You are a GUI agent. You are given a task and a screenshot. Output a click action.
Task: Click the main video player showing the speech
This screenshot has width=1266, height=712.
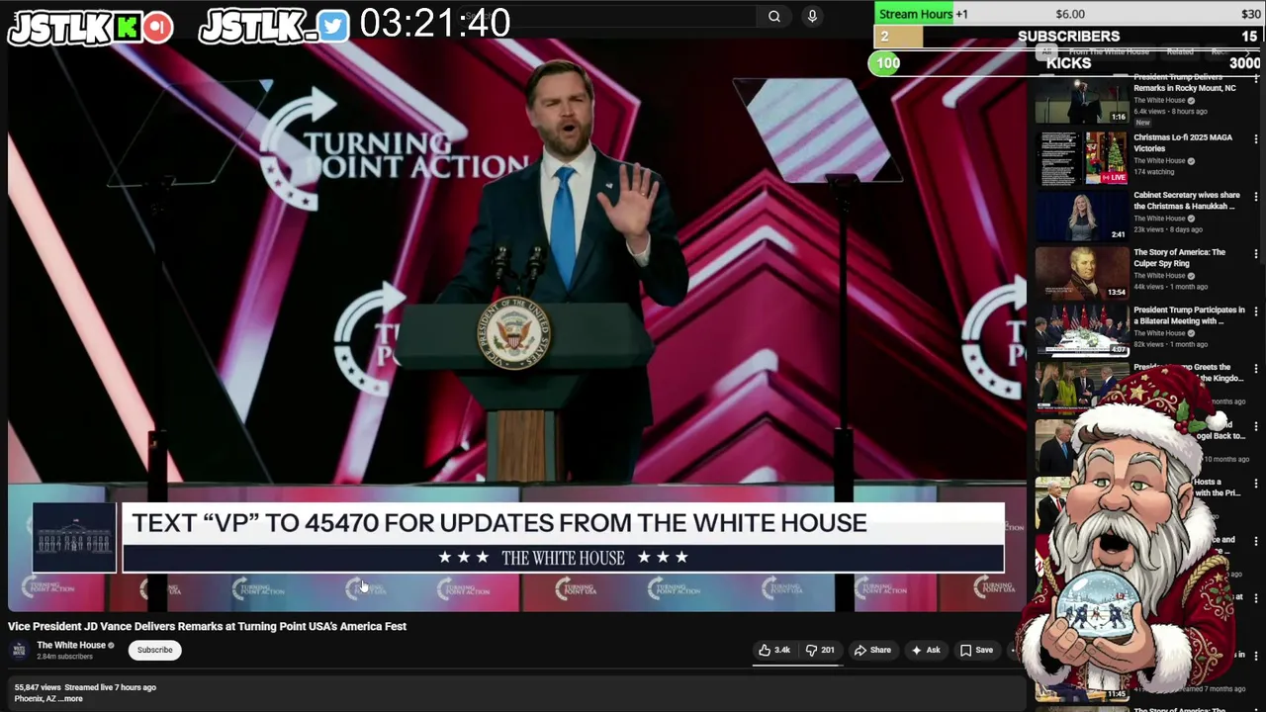pyautogui.click(x=516, y=324)
